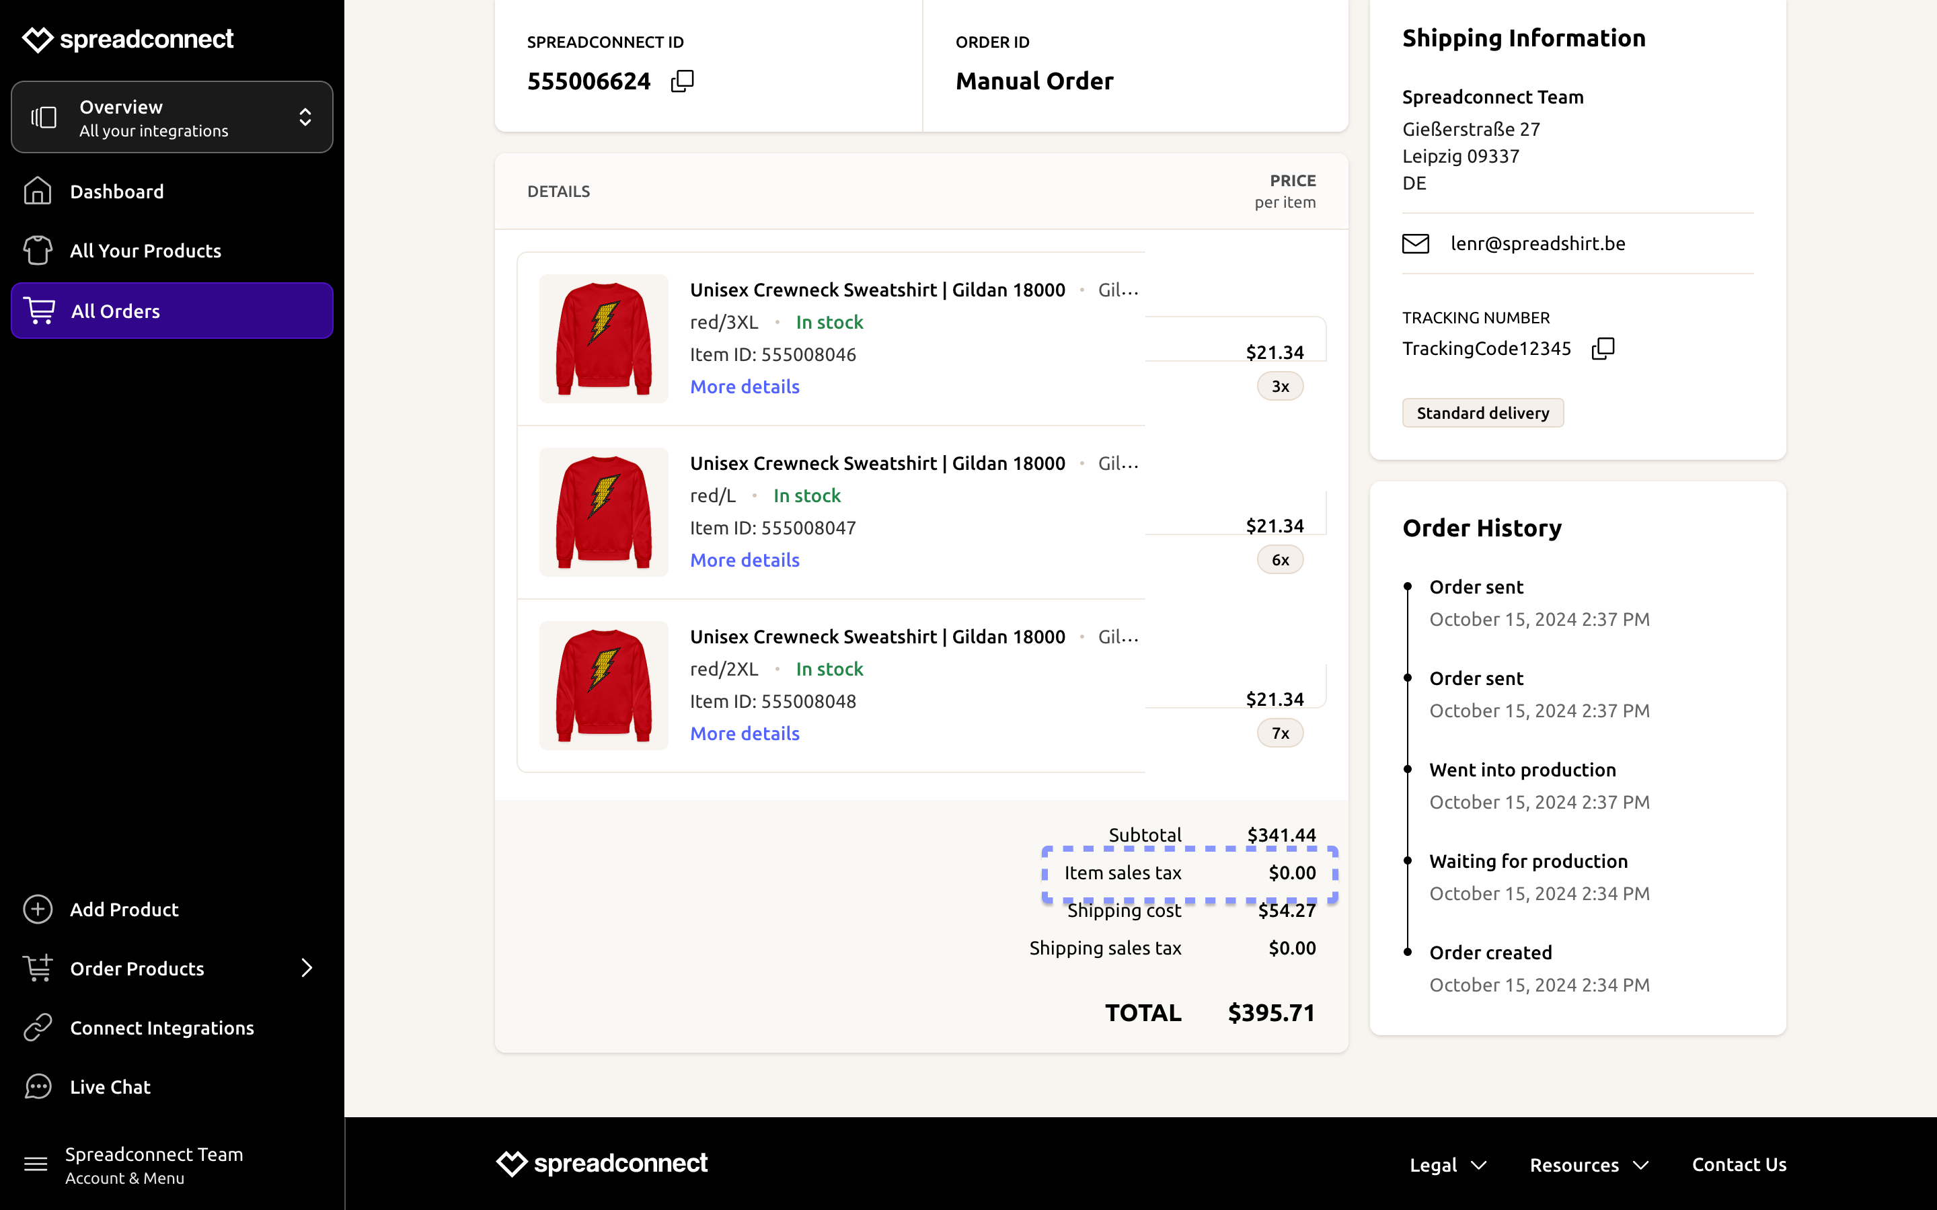Click Item ID: 555008047 text
Viewport: 1937px width, 1210px height.
click(x=773, y=528)
